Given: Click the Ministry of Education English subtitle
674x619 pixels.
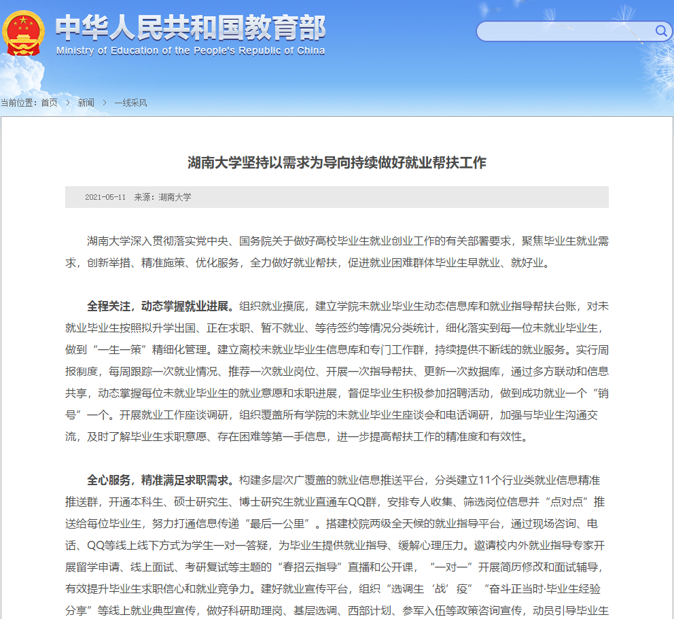Looking at the screenshot, I should pyautogui.click(x=190, y=51).
